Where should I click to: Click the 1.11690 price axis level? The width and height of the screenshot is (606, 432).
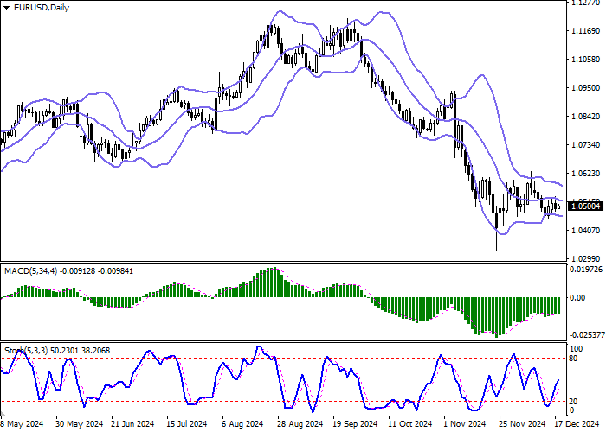pos(586,30)
